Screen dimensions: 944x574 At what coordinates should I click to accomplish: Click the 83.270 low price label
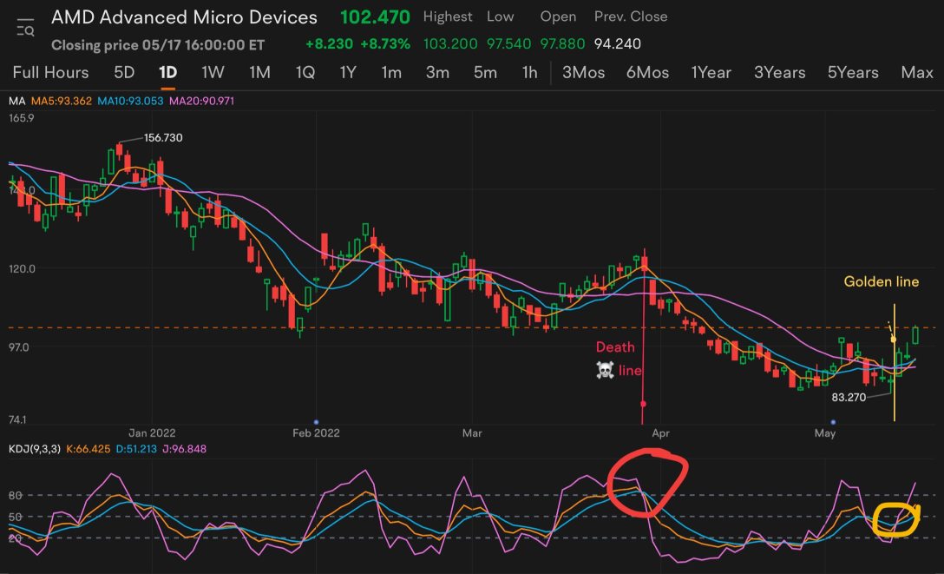[x=849, y=398]
